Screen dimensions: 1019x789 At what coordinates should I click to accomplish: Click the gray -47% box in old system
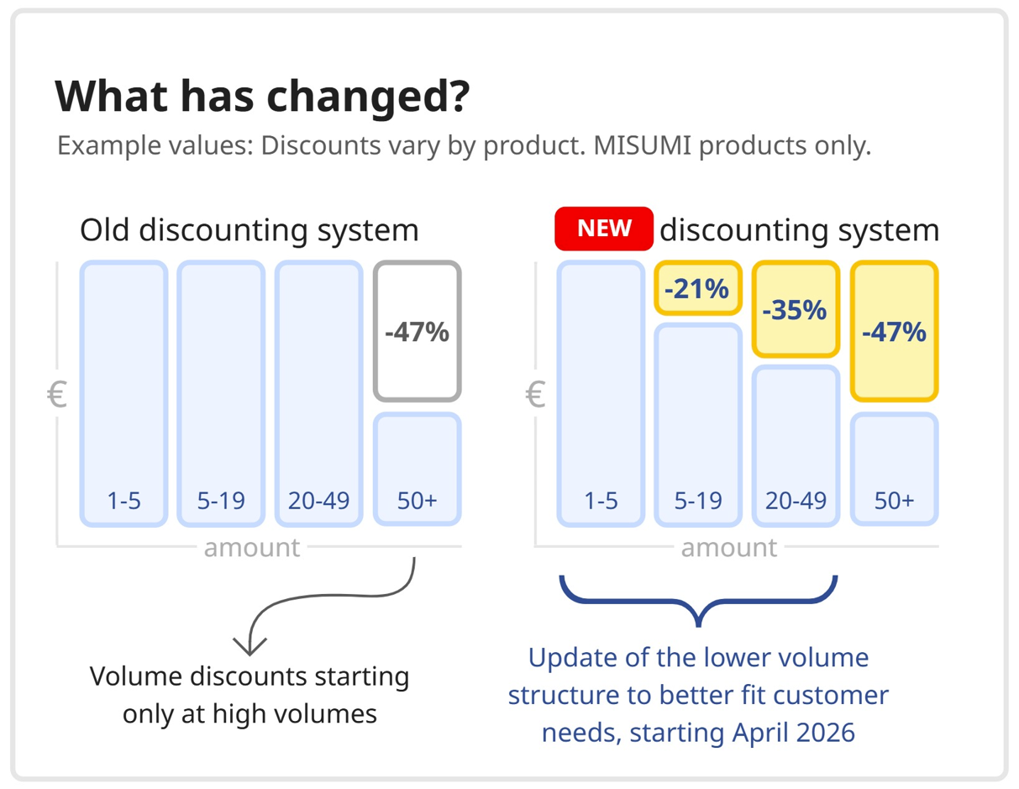pyautogui.click(x=417, y=332)
